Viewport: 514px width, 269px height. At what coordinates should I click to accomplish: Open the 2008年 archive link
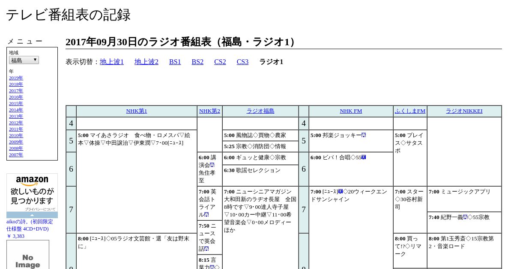(16, 148)
